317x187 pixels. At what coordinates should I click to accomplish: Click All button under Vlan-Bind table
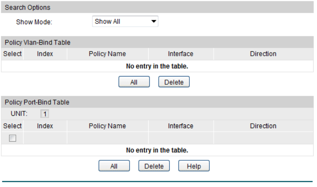coord(134,82)
